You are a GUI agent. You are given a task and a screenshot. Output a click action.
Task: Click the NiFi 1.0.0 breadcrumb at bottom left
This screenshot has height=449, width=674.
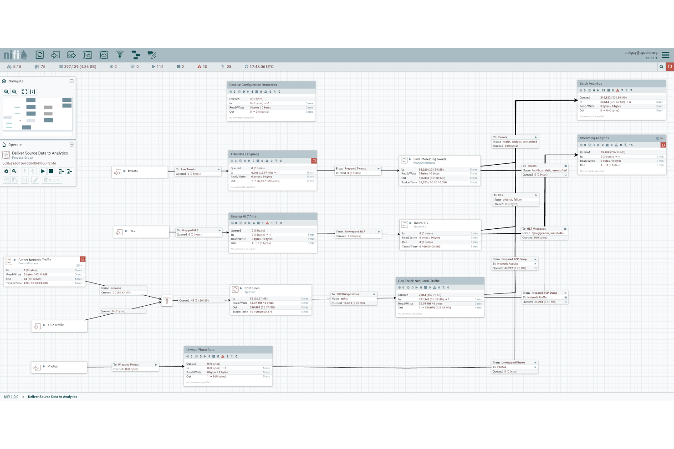11,397
